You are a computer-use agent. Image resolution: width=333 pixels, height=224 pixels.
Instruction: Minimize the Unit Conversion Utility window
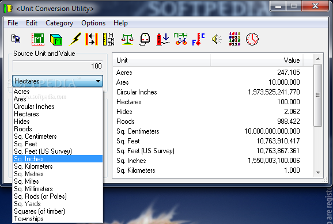(x=278, y=6)
